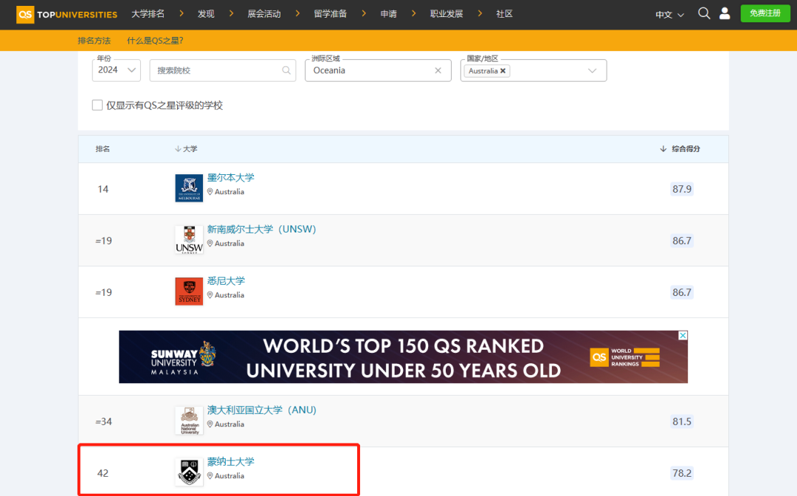Expand the 展会活动 menu
This screenshot has height=496, width=797.
click(x=263, y=14)
